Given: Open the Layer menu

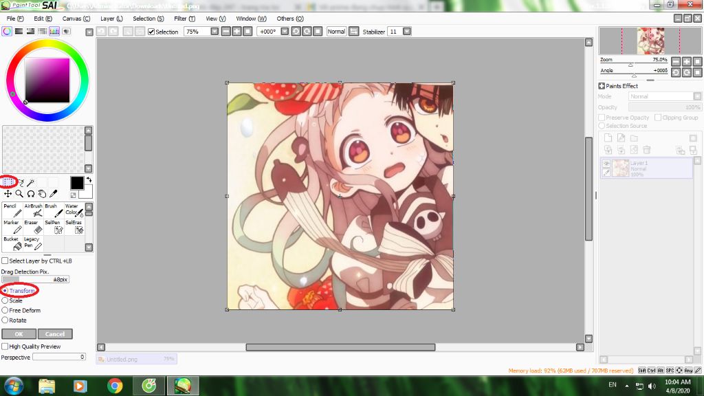Looking at the screenshot, I should coord(111,19).
